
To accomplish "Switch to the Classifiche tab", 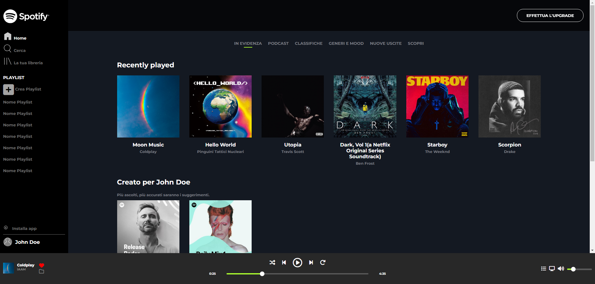I will click(x=309, y=44).
